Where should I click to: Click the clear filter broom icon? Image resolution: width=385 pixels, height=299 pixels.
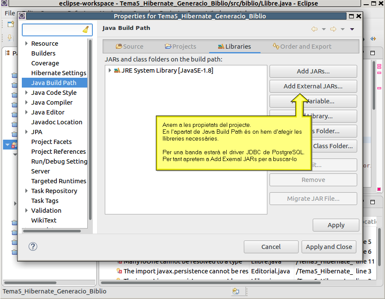[x=86, y=29]
